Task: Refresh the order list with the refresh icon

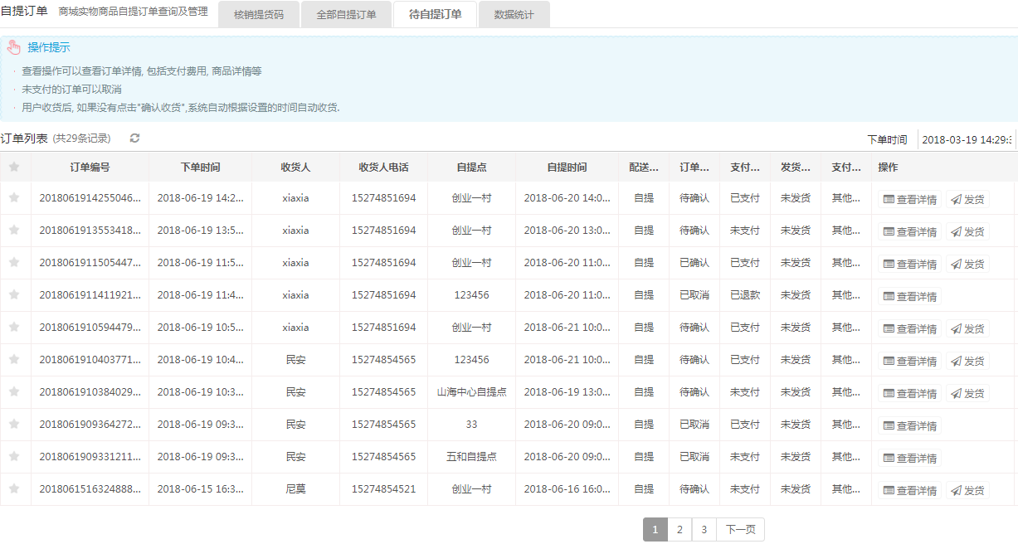Action: (x=133, y=138)
